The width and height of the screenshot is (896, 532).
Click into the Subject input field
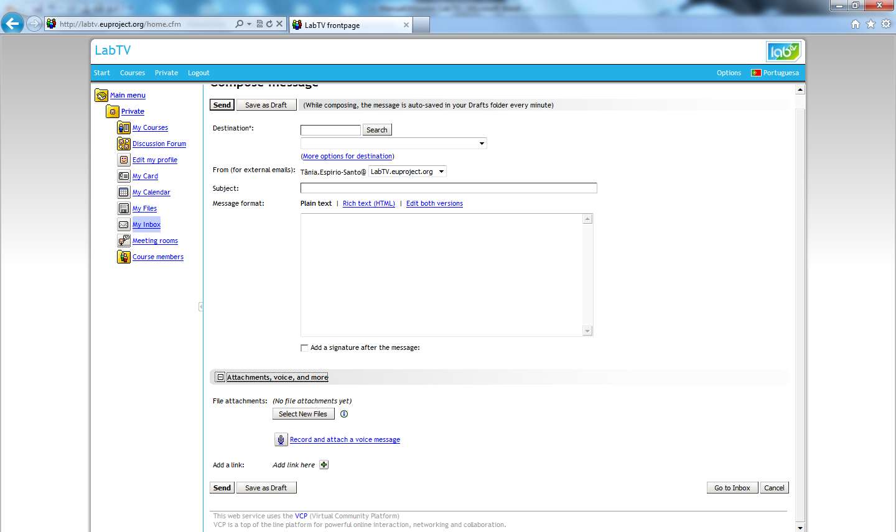(x=449, y=188)
